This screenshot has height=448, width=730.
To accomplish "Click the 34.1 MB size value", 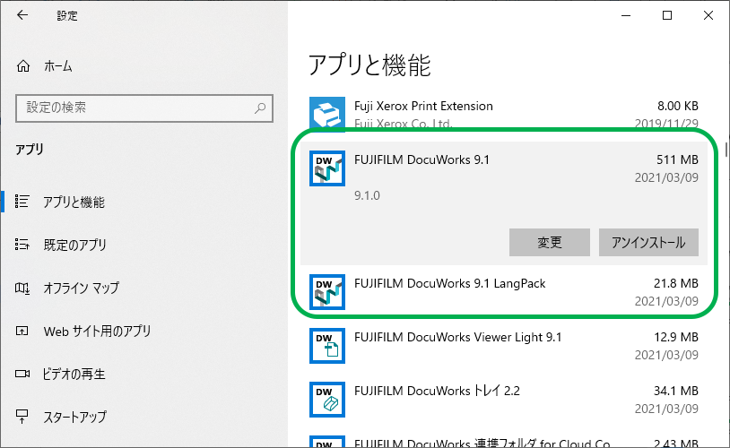I will [676, 391].
